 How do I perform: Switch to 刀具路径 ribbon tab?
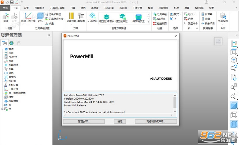click(39, 8)
